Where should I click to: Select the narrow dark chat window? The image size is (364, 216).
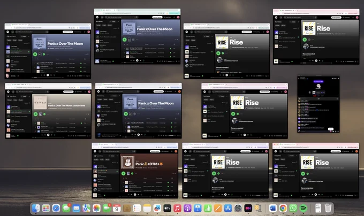click(x=318, y=104)
